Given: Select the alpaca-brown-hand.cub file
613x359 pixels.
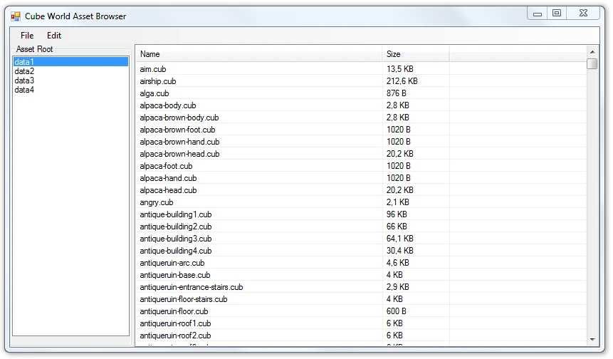Looking at the screenshot, I should point(179,142).
